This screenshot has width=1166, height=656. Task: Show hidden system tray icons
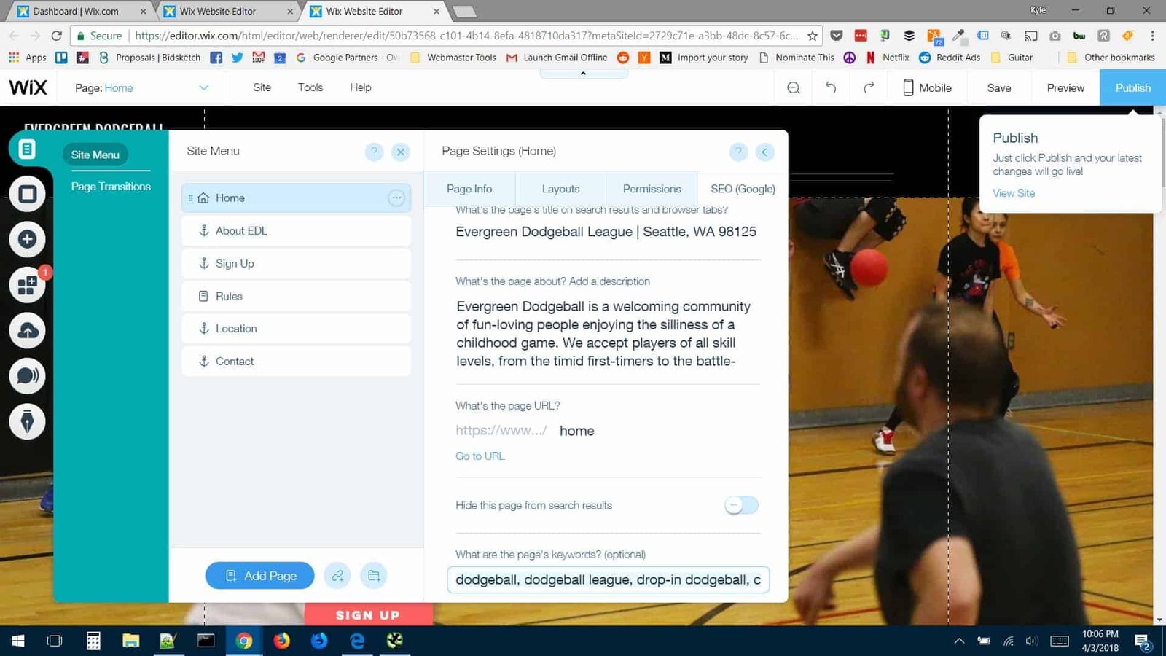pos(959,641)
